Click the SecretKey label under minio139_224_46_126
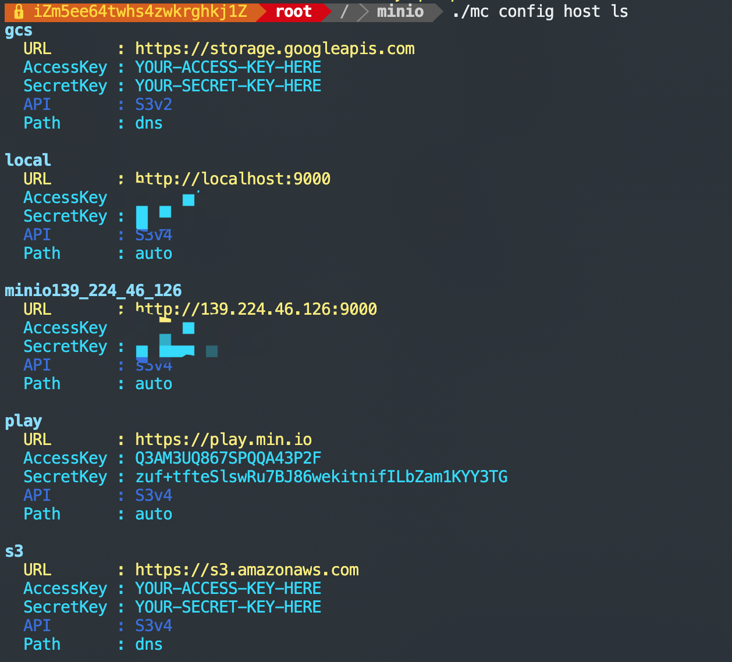732x662 pixels. [65, 347]
